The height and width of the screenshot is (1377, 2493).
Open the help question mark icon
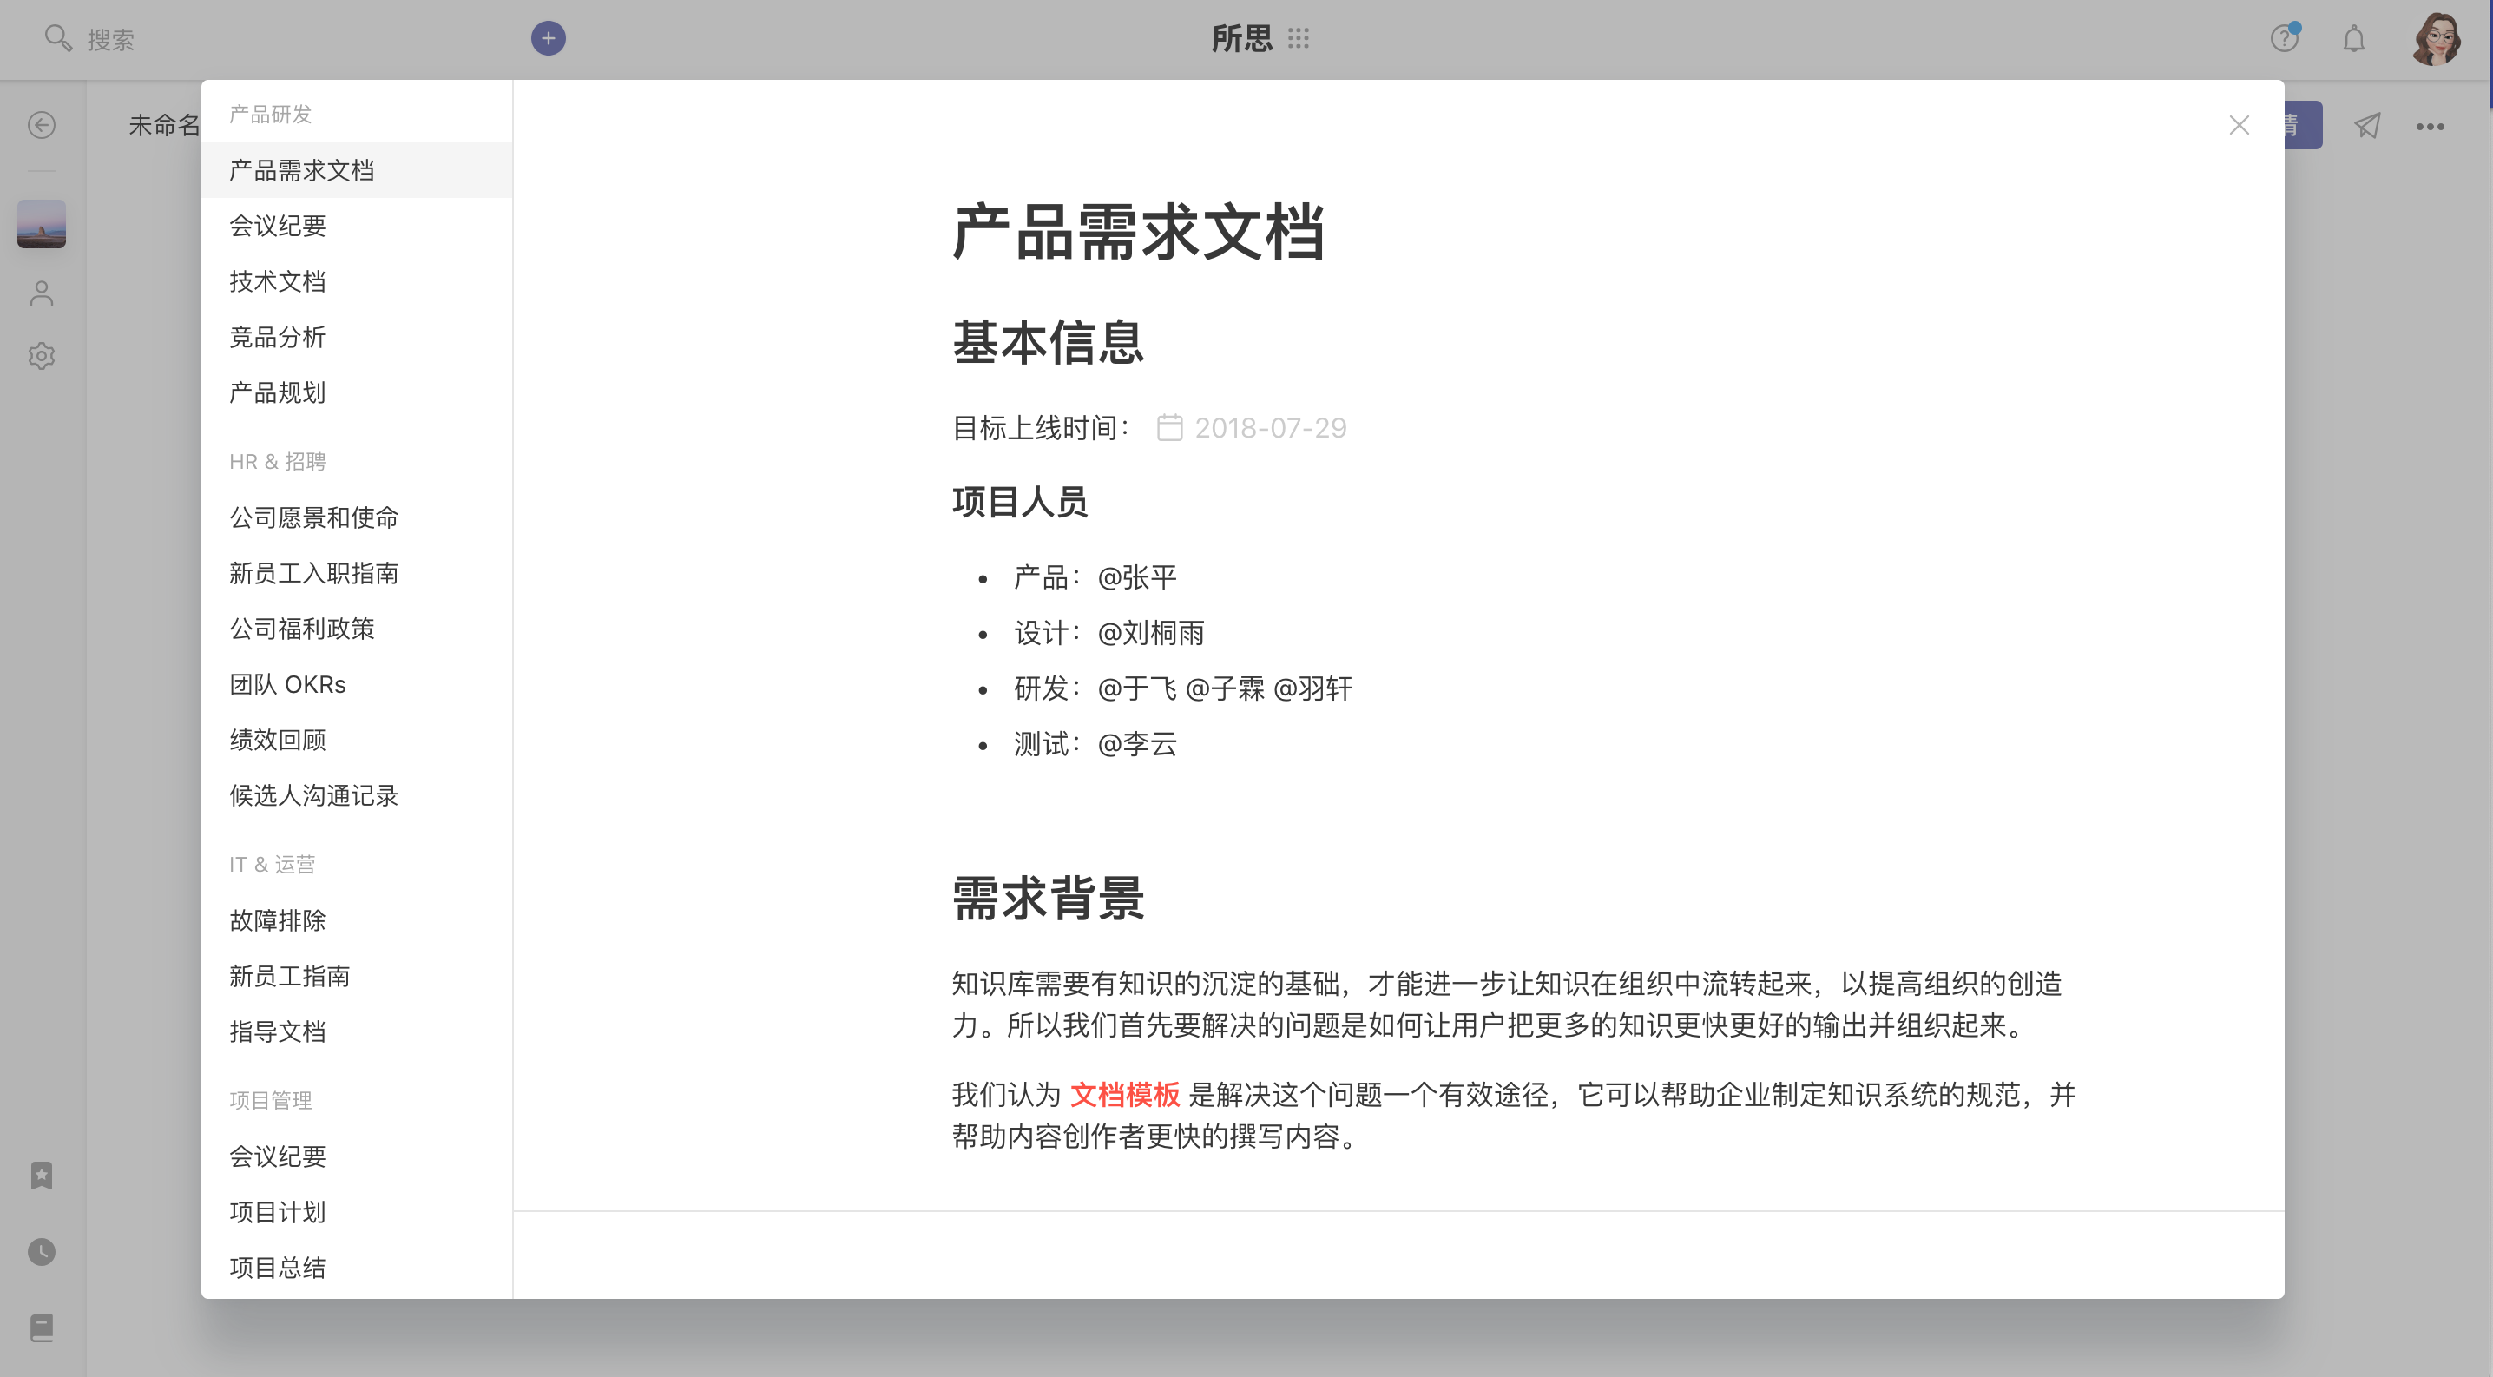2284,39
